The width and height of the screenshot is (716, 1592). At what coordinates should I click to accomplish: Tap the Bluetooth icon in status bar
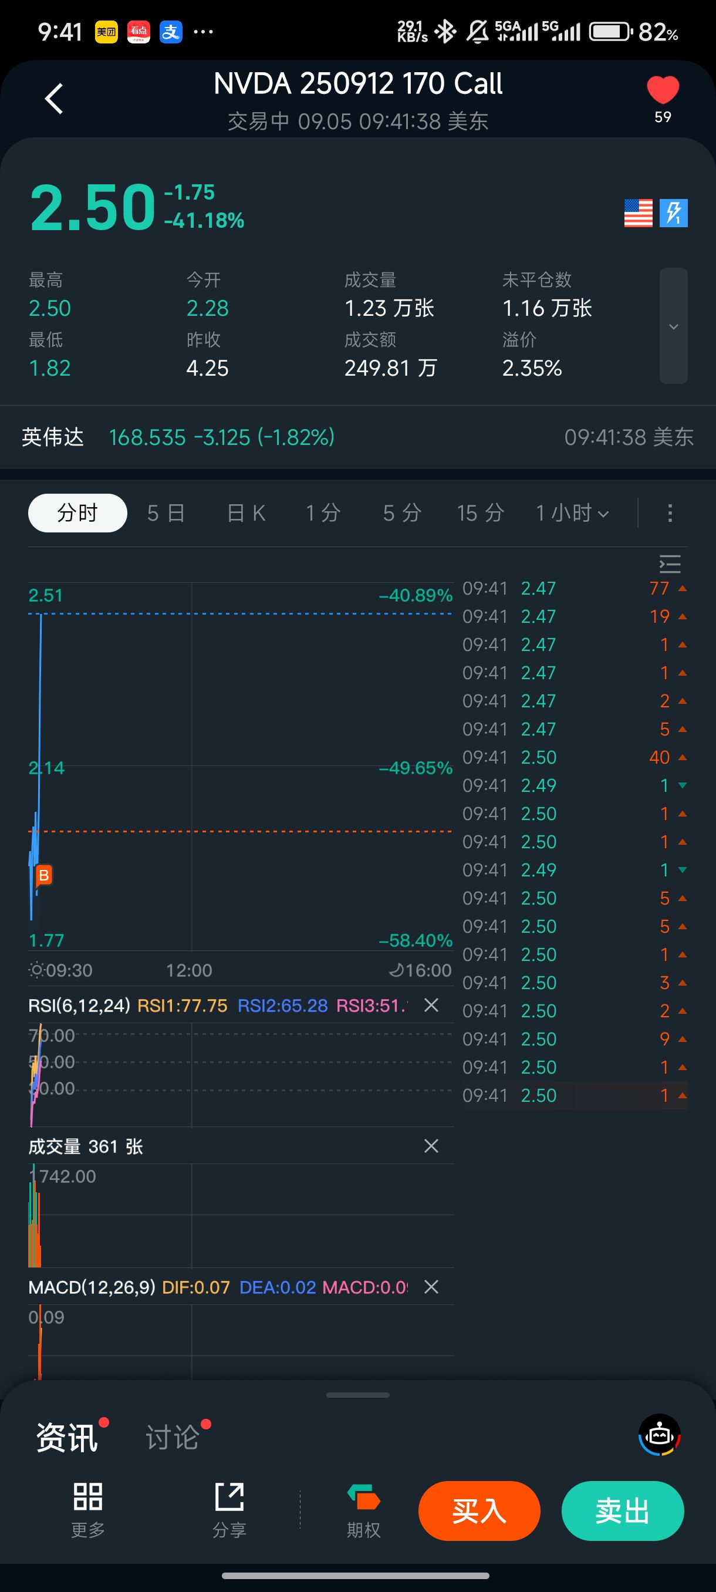[445, 32]
